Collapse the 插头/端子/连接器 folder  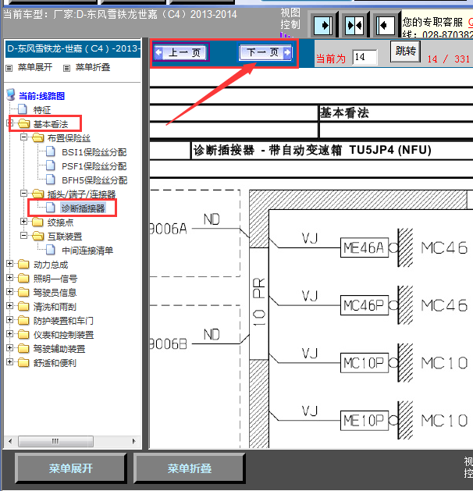coord(23,194)
